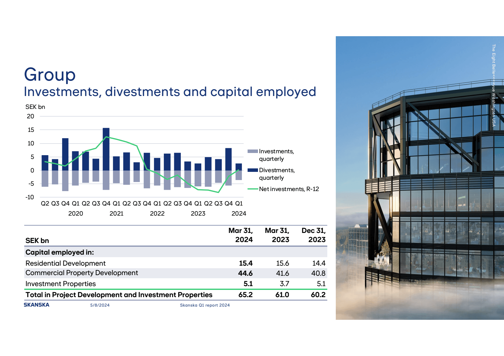Click the y-axis value '-10'

click(30, 197)
